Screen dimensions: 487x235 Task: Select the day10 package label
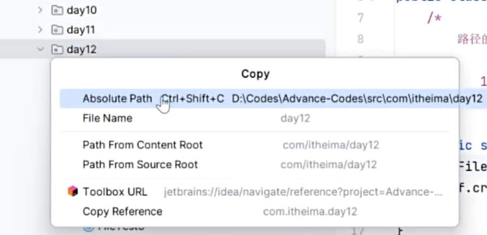coord(81,10)
